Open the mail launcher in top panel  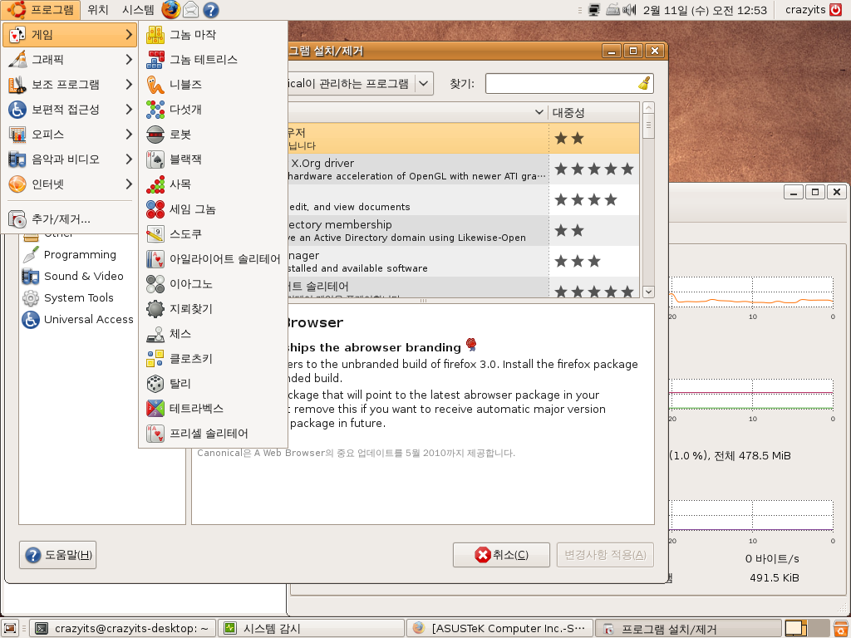[190, 10]
